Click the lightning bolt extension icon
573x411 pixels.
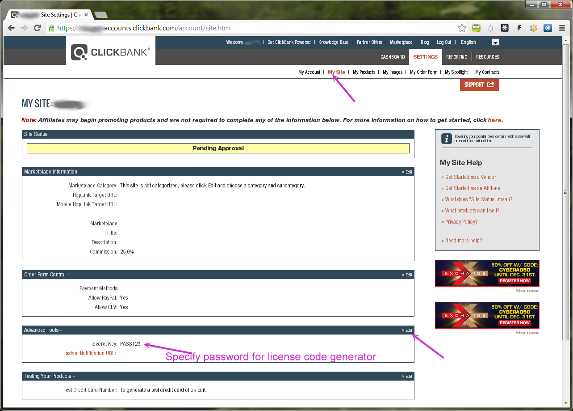(519, 28)
